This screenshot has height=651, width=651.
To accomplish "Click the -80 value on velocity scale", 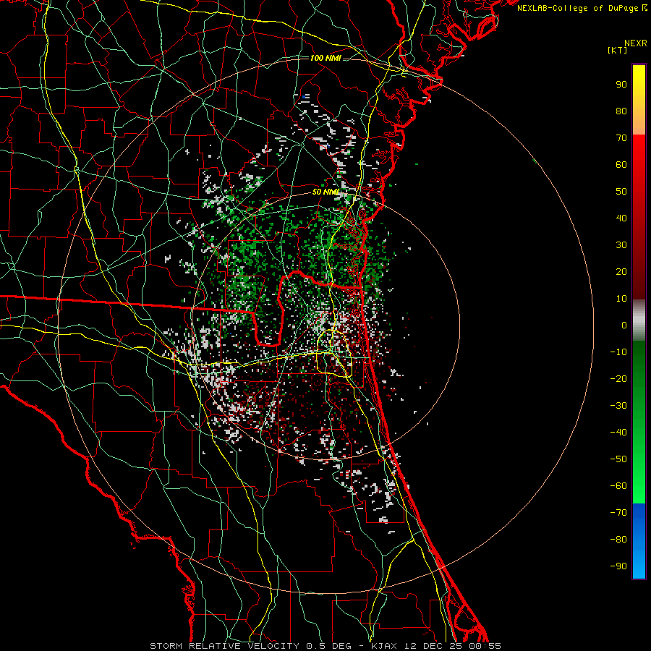I will pyautogui.click(x=618, y=540).
